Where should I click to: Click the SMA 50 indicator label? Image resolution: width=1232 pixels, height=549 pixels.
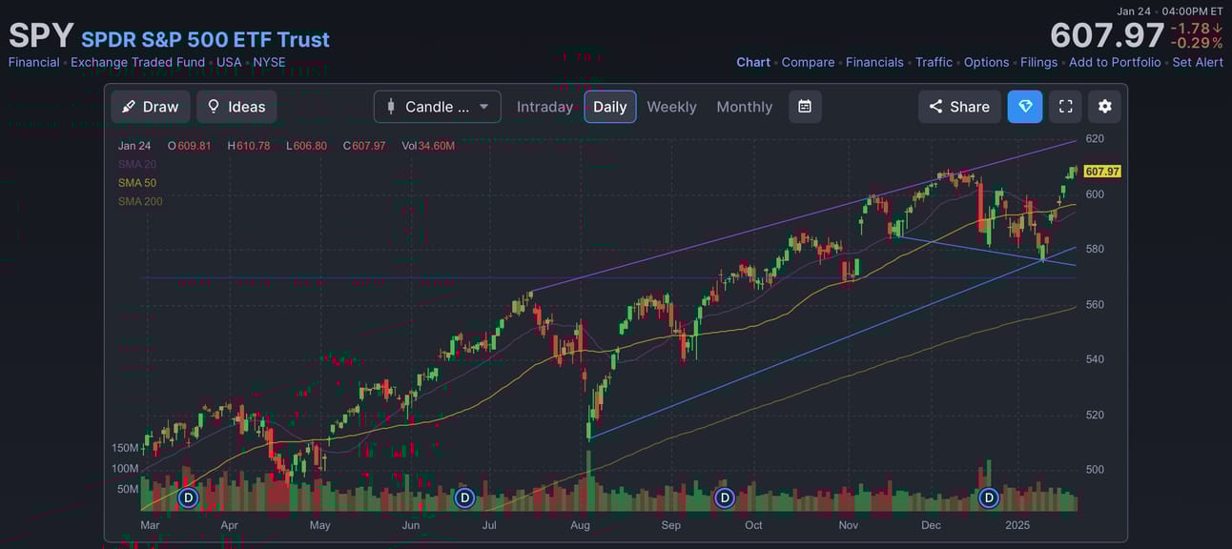[x=137, y=183]
